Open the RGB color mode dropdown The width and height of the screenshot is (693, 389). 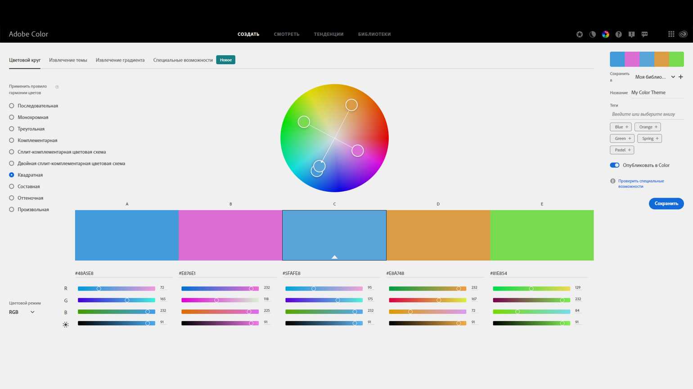pos(22,312)
